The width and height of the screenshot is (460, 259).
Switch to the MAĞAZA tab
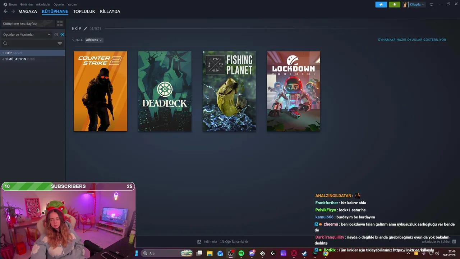(x=28, y=12)
